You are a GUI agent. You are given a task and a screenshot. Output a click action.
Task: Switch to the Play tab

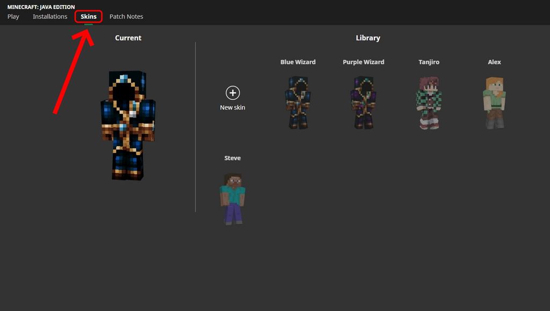coord(13,16)
